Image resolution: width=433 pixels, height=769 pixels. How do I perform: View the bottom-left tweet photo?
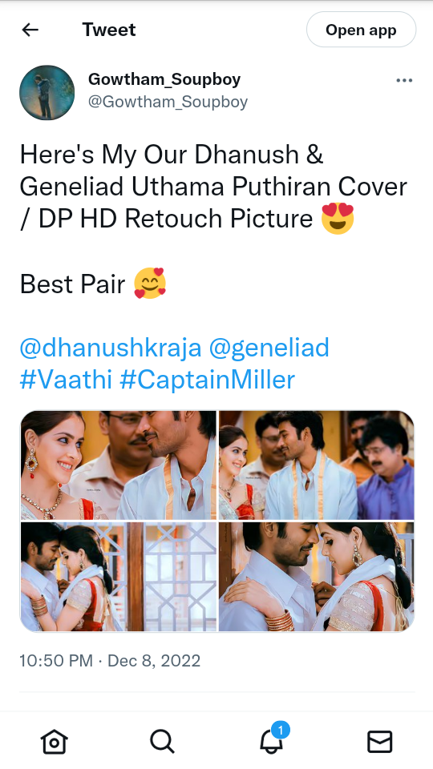tap(119, 576)
